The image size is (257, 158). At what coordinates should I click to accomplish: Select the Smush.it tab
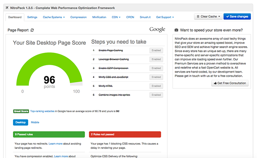[x=145, y=17]
